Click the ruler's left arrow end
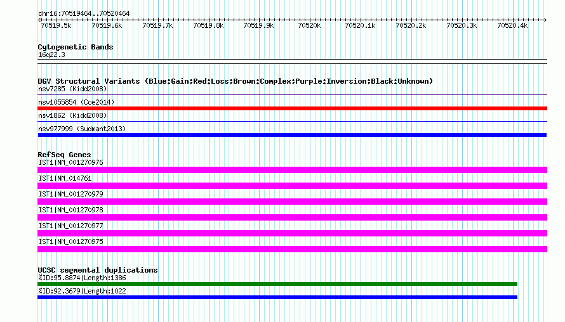Screen dimensions: 565x322 39,20
